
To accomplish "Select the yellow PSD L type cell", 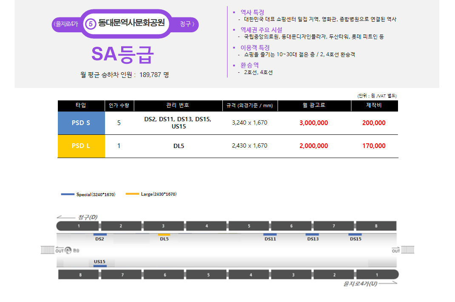I will (x=81, y=146).
